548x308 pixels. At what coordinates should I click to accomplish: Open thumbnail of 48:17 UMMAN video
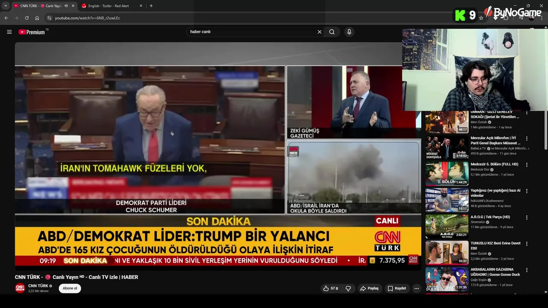click(x=447, y=121)
